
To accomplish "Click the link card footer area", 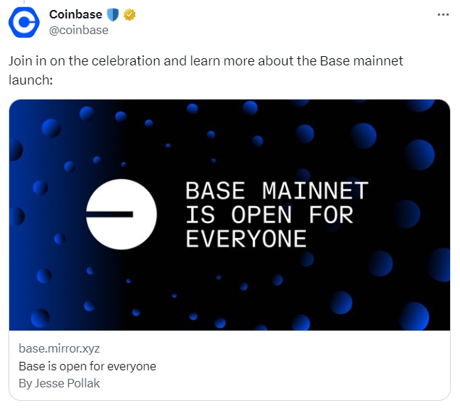I will [230, 365].
